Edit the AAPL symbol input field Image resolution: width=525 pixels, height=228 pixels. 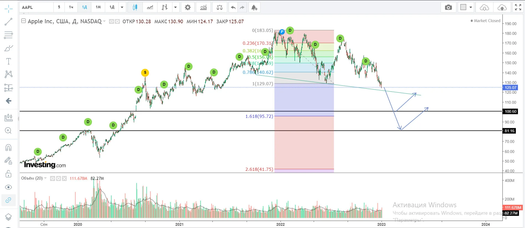click(x=37, y=7)
